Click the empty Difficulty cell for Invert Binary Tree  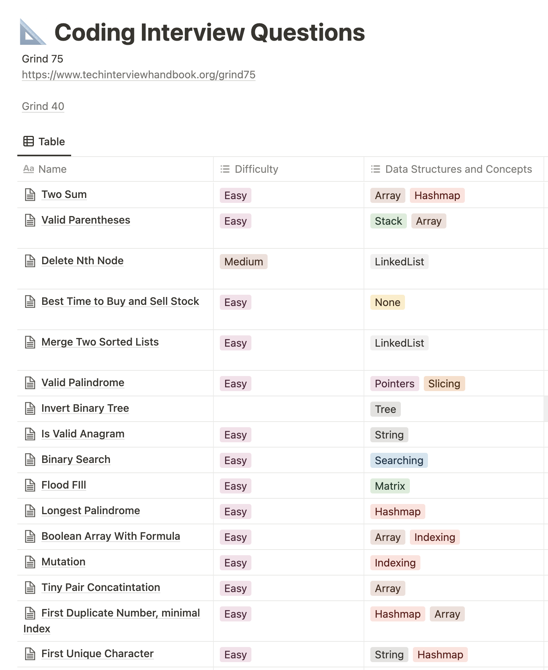point(289,409)
